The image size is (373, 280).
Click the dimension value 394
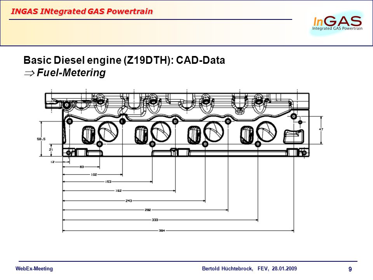pos(162,231)
